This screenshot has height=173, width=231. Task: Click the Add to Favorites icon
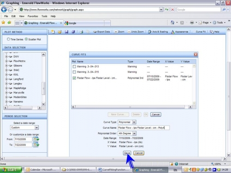[9, 23]
